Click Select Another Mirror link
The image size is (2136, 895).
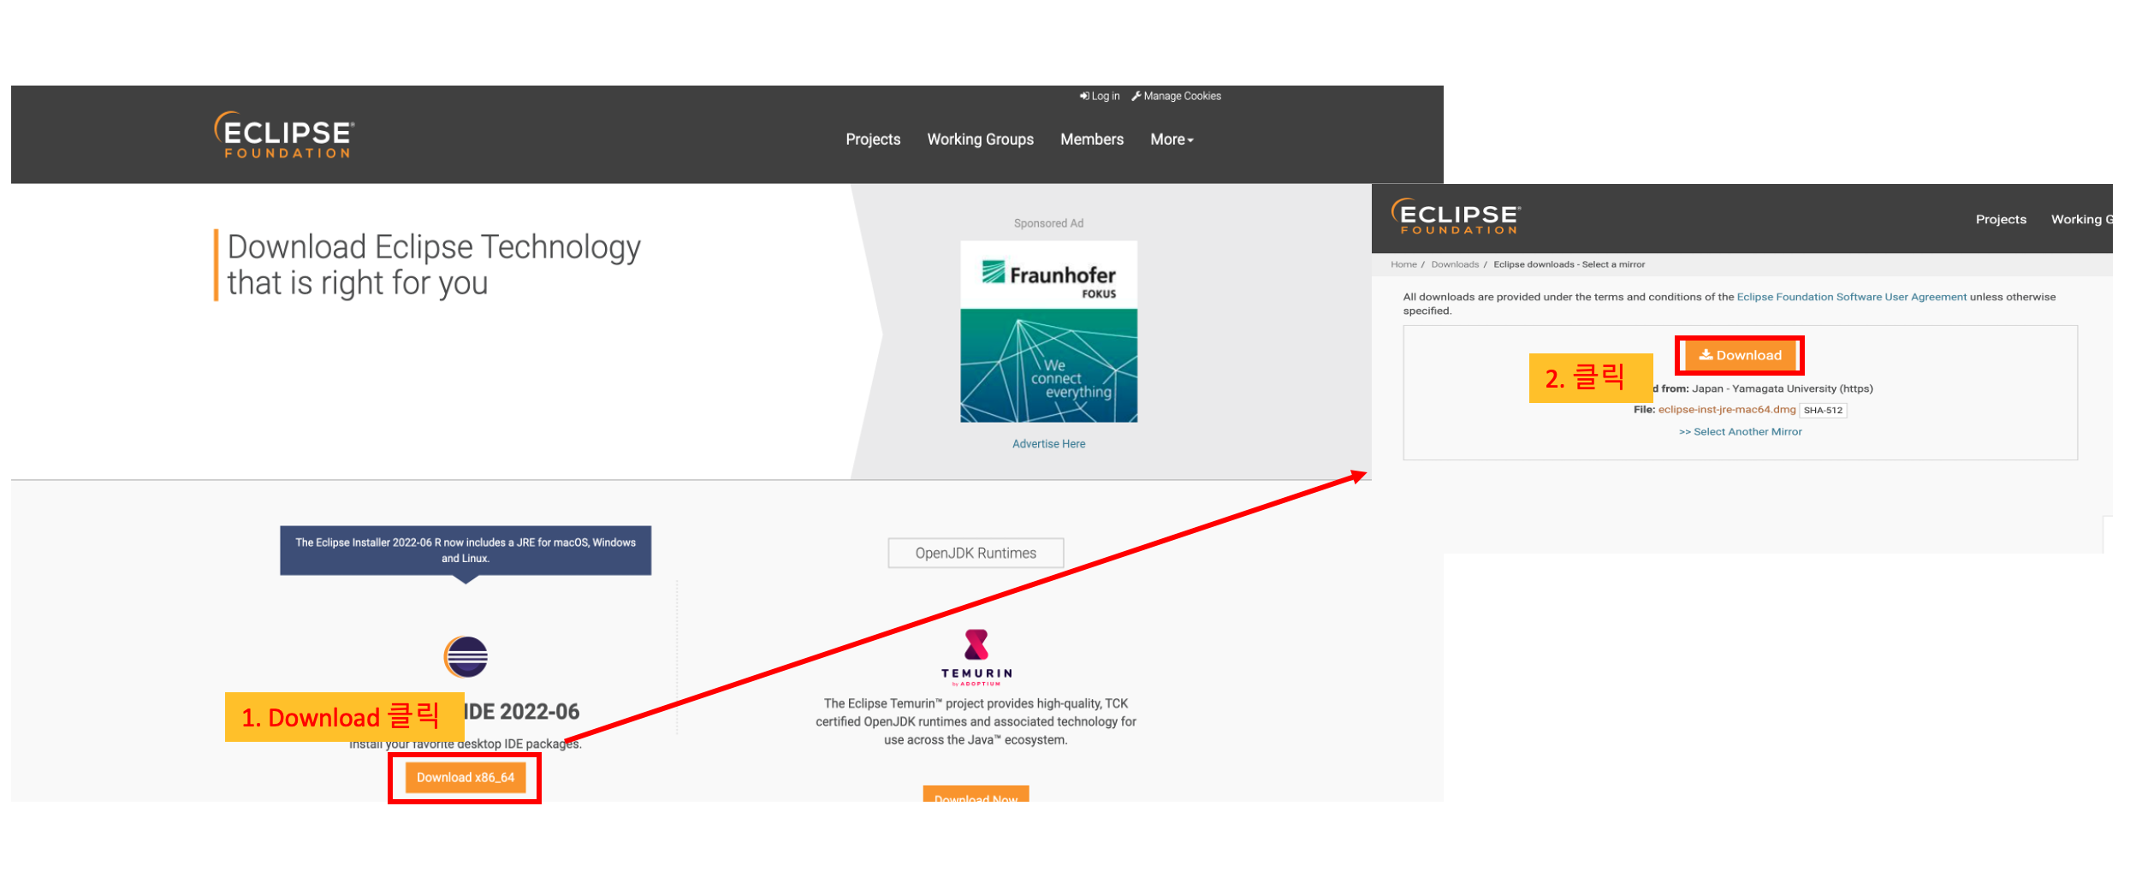point(1740,432)
